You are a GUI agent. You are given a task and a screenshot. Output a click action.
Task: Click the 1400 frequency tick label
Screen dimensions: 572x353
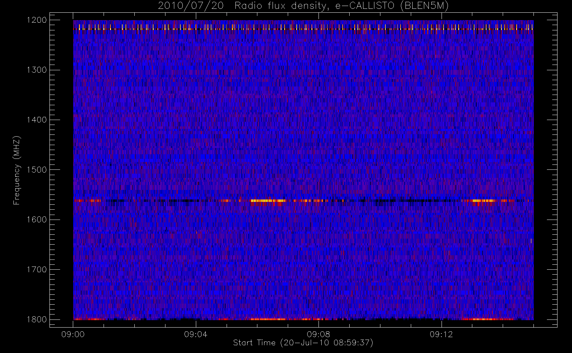coord(37,120)
